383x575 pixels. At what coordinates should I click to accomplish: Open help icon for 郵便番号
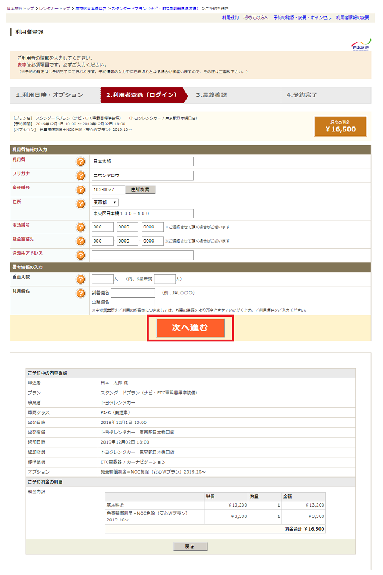point(80,190)
